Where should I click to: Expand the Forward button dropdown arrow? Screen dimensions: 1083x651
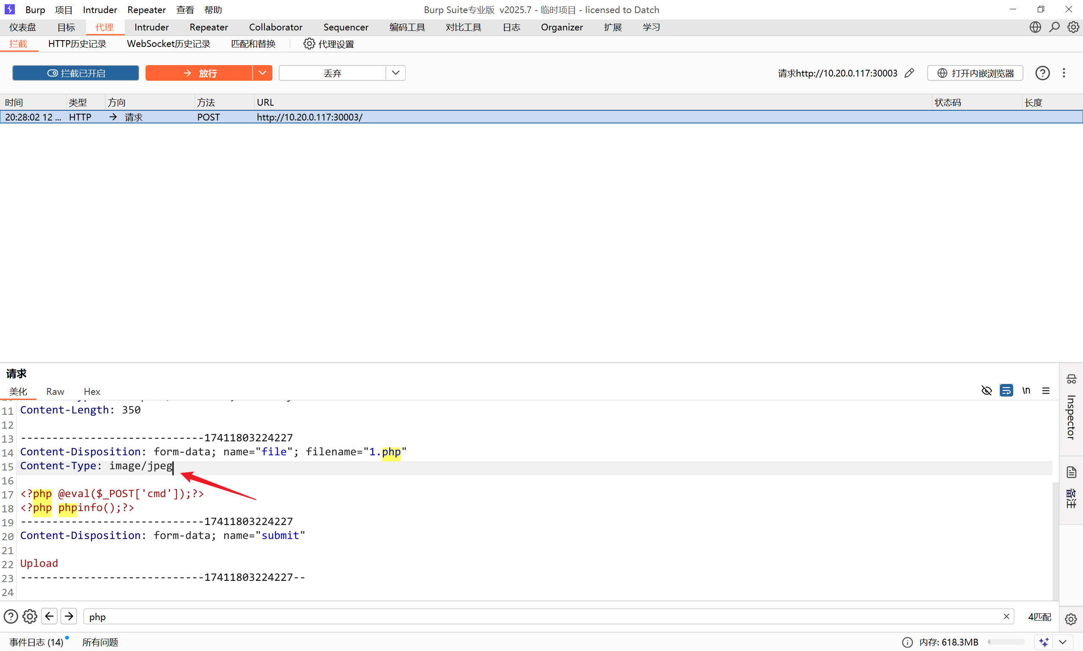point(262,73)
